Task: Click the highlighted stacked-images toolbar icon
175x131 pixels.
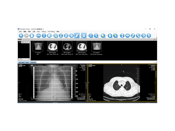Action: pos(77,36)
